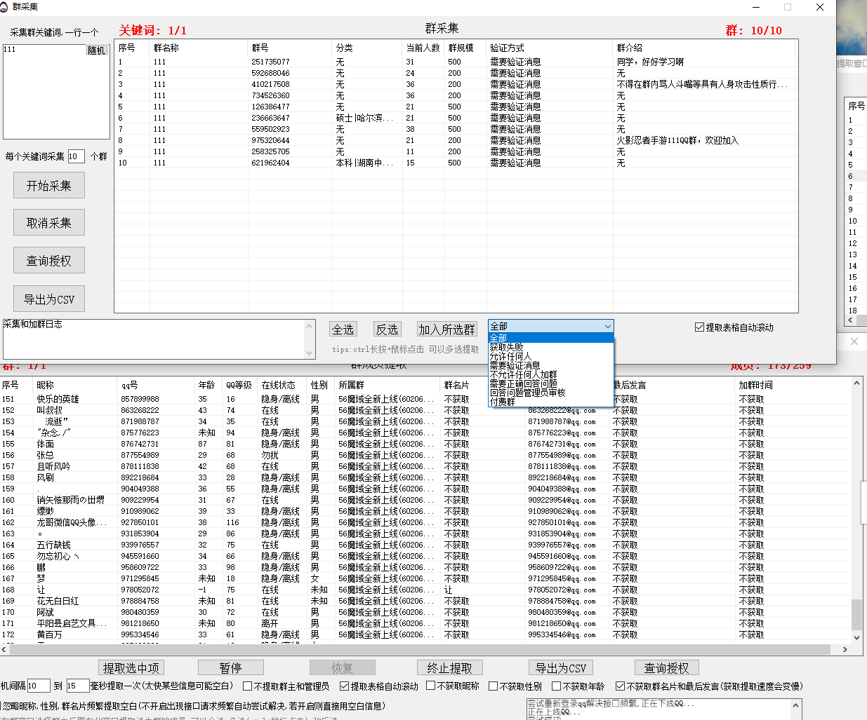Select 允许任何人 option in dropdown
The width and height of the screenshot is (867, 720).
(x=510, y=356)
